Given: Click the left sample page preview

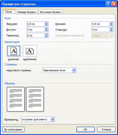Looking at the screenshot, I should [x=16, y=99].
